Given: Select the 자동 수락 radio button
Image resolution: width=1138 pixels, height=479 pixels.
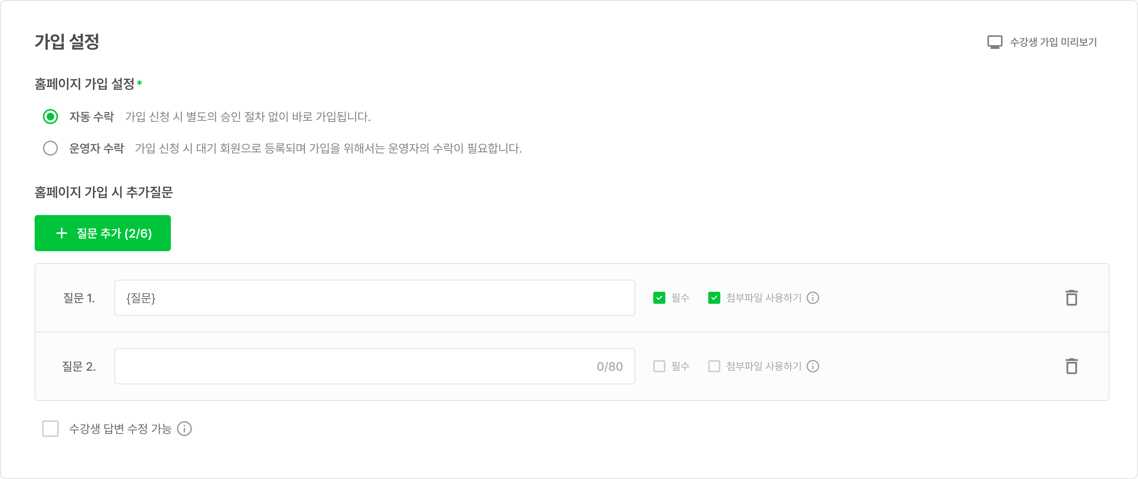Looking at the screenshot, I should 50,117.
